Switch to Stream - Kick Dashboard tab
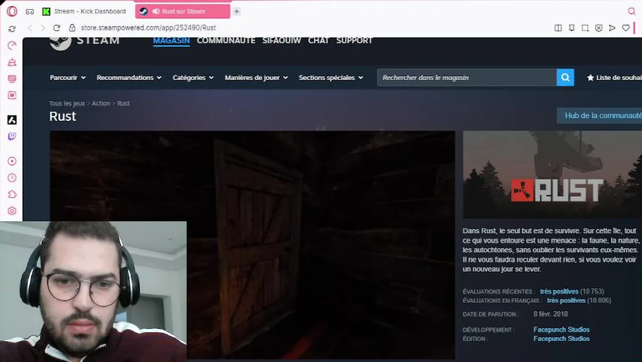642x362 pixels. point(85,11)
